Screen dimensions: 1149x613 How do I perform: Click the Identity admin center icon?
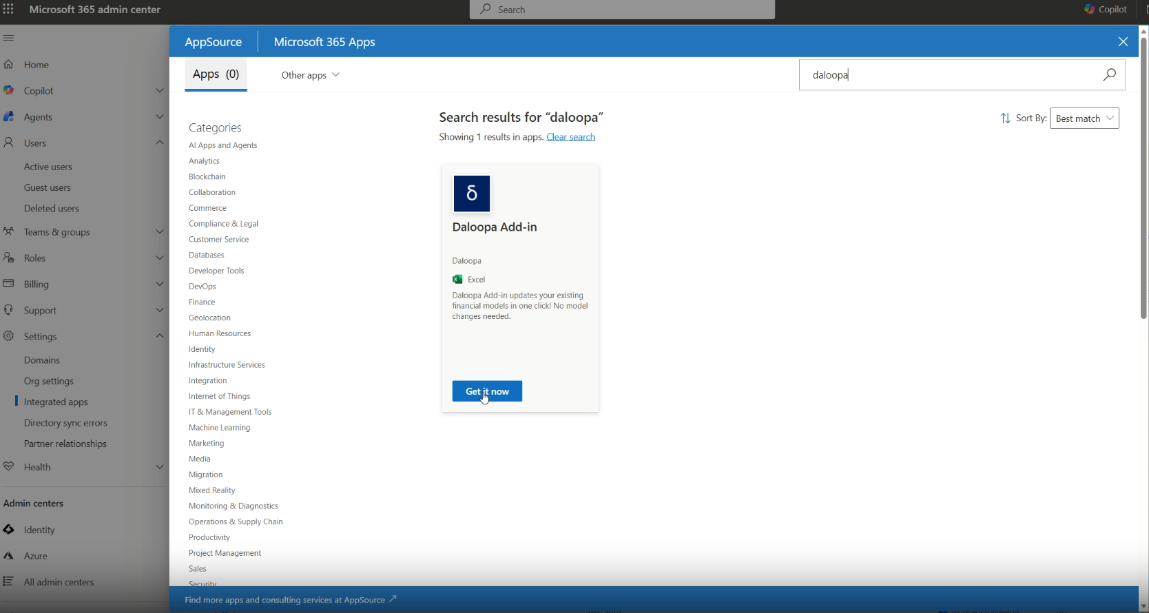[x=9, y=529]
